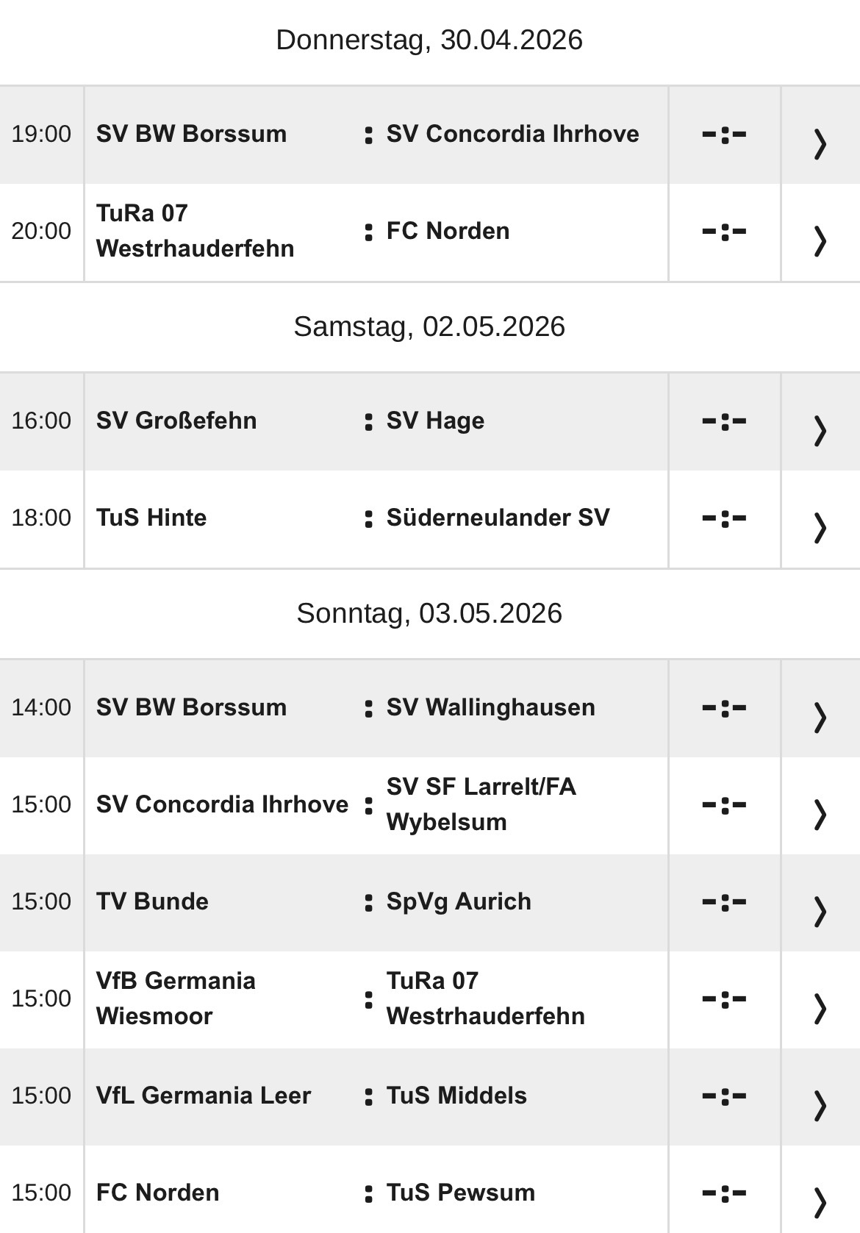Open arrow for Borssum vs Wallinghausen match
The width and height of the screenshot is (860, 1233).
click(x=820, y=716)
